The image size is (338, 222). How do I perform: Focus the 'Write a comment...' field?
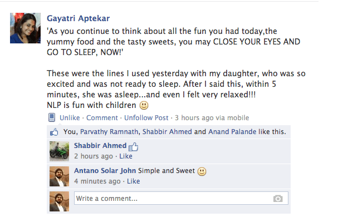(x=181, y=198)
